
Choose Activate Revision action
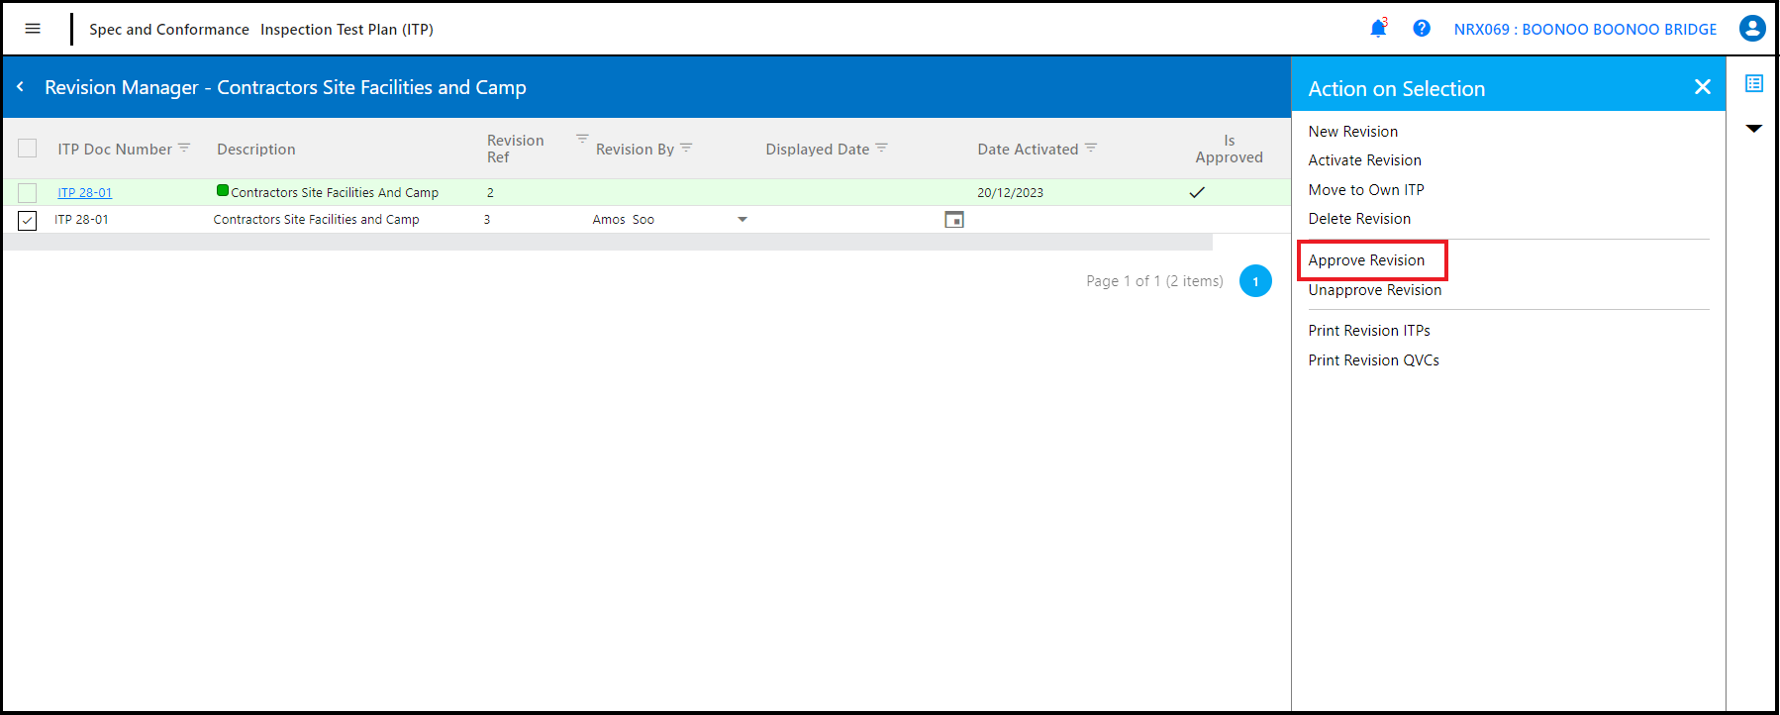[x=1364, y=160]
